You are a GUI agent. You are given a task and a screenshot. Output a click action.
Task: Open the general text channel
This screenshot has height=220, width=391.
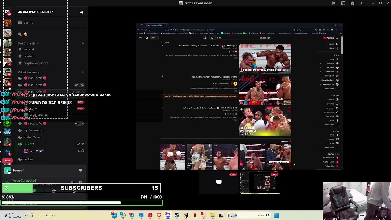click(x=29, y=49)
